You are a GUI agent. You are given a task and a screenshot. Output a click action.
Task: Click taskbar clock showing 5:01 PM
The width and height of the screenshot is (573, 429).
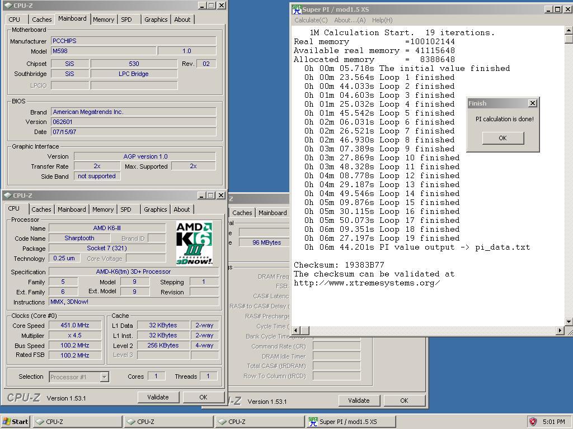click(553, 421)
